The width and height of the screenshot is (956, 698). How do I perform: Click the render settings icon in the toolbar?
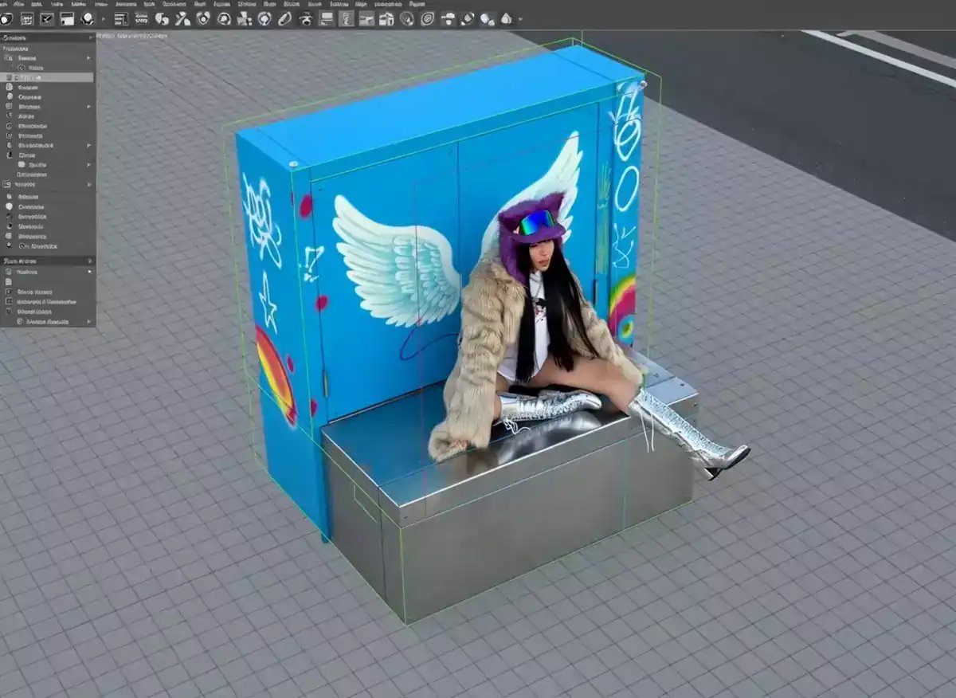click(119, 20)
